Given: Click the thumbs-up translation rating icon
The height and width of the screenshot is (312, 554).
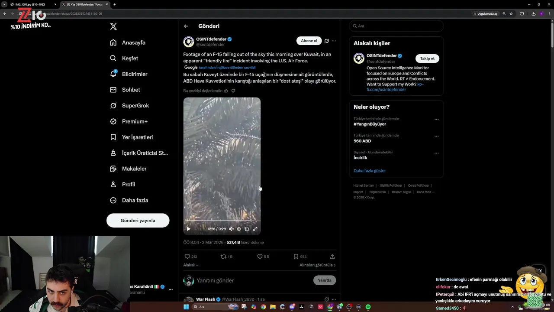Looking at the screenshot, I should click(226, 91).
